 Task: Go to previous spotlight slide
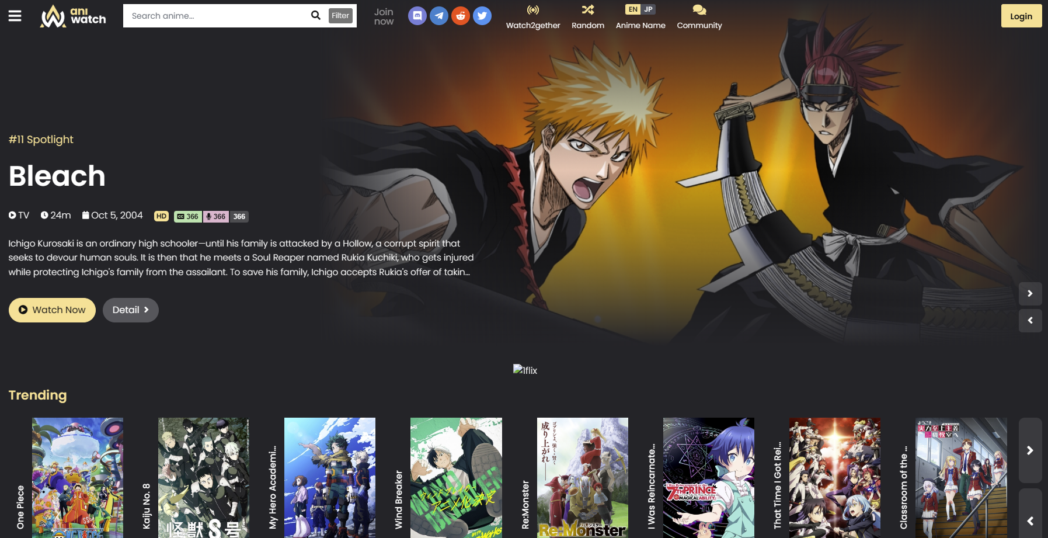click(x=1030, y=320)
